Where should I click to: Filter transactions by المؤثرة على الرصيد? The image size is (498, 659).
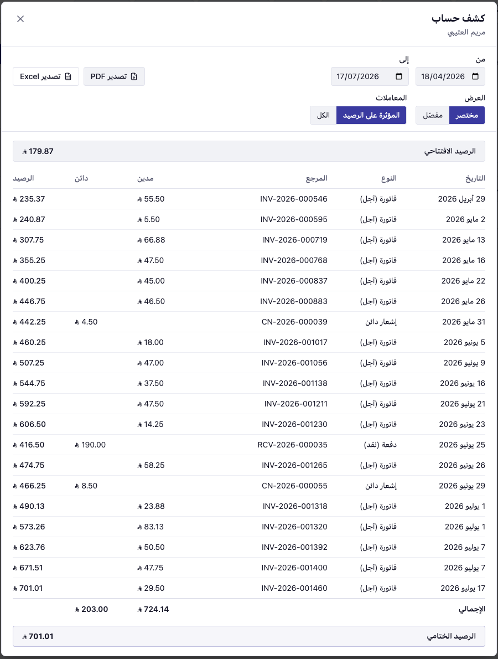pos(371,115)
